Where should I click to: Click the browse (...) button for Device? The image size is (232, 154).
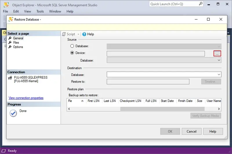(217, 54)
